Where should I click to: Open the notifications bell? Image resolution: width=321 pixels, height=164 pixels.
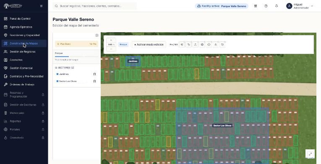click(x=277, y=6)
